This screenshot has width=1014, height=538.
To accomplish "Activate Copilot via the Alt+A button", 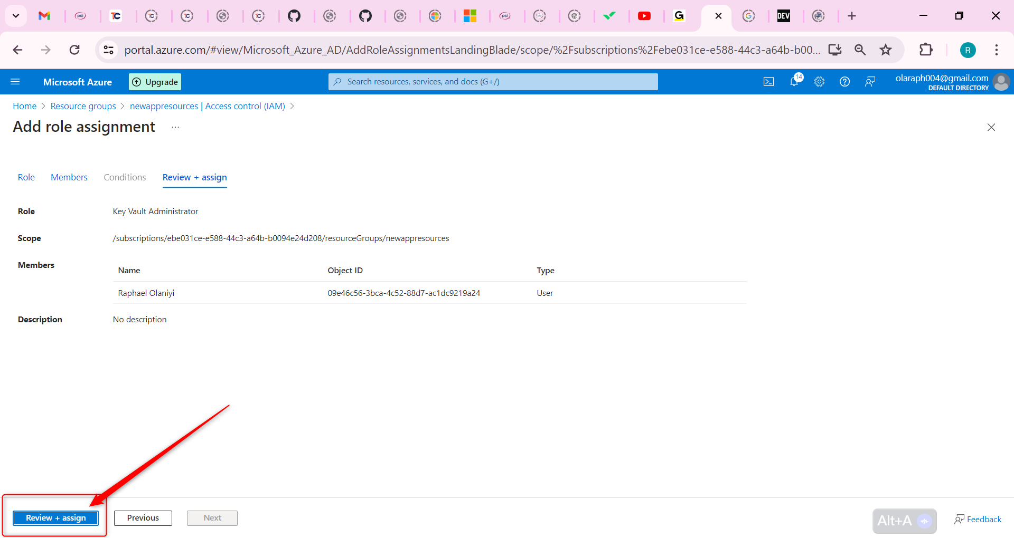I will 904,521.
